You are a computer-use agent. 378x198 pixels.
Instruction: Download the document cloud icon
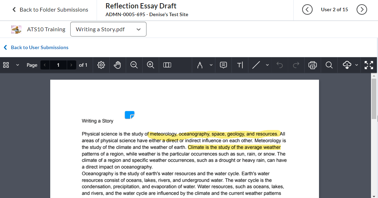(347, 65)
